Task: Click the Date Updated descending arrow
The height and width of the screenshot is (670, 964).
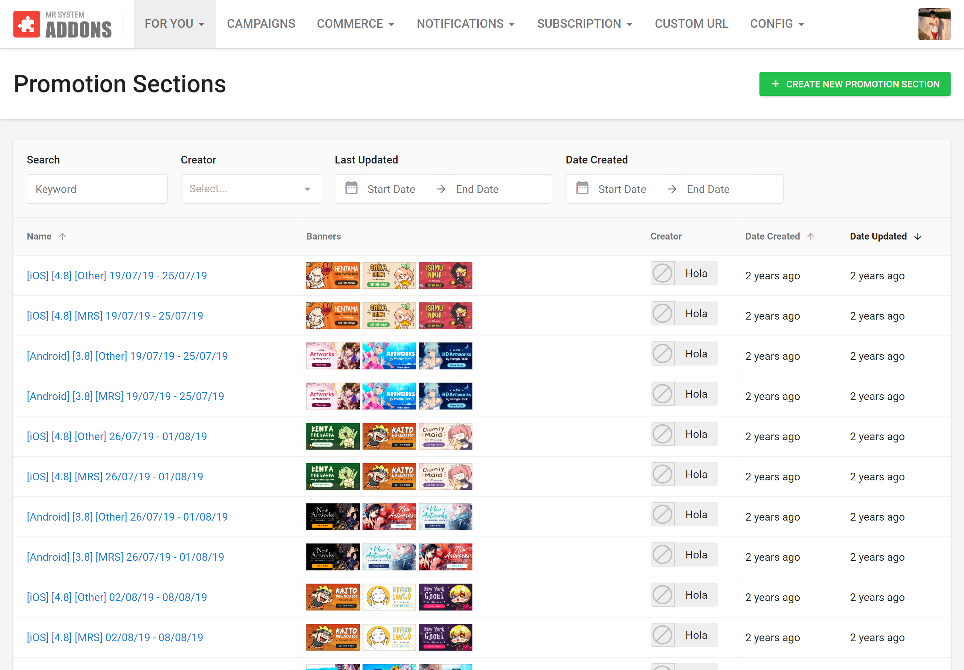Action: 917,237
